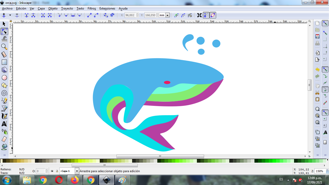Click the cut scissors icon
The height and width of the screenshot is (185, 329).
pyautogui.click(x=317, y=92)
